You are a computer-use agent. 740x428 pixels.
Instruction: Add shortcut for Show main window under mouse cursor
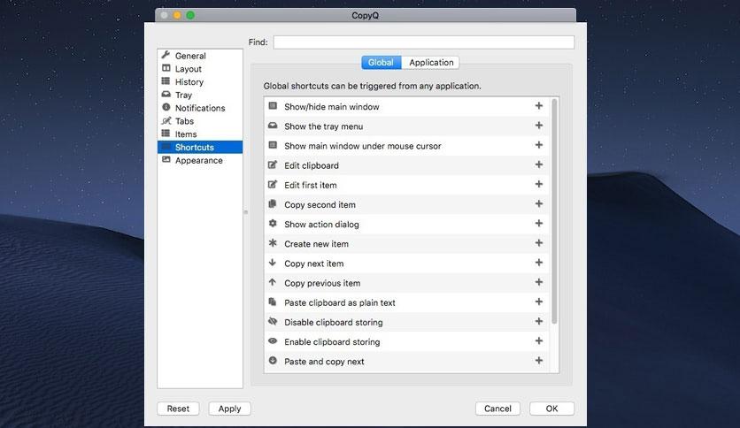pyautogui.click(x=538, y=145)
